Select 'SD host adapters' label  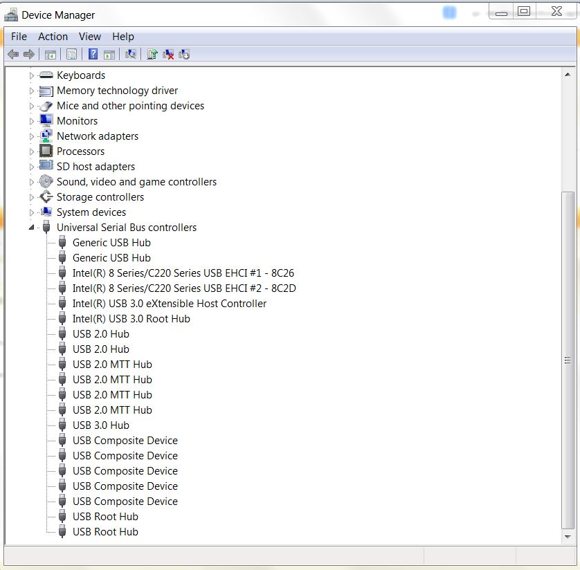pos(96,167)
